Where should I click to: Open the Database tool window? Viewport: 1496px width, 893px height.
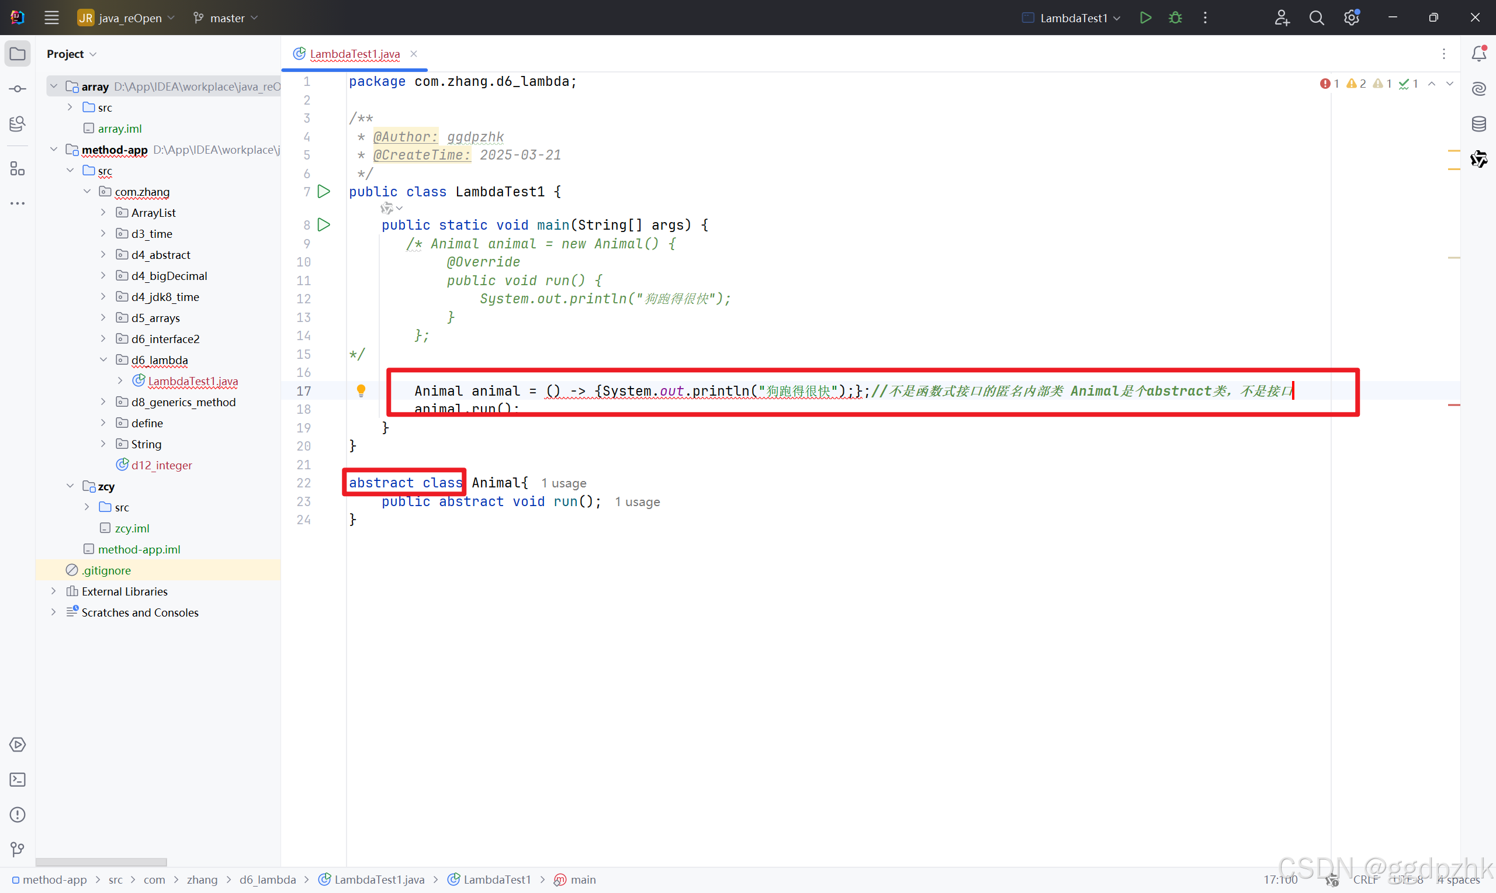pos(1478,124)
